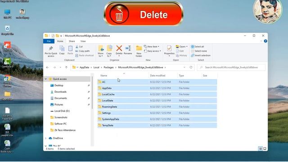Select the LocalCache folder
The height and width of the screenshot is (162, 288).
[x=157, y=94]
